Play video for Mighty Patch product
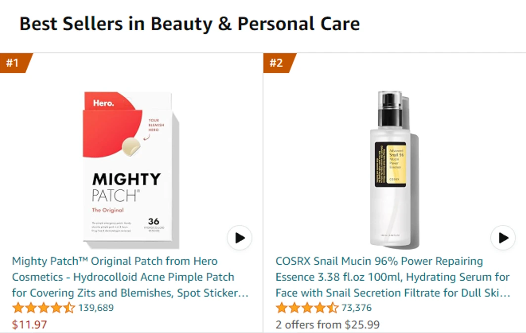 click(x=239, y=238)
